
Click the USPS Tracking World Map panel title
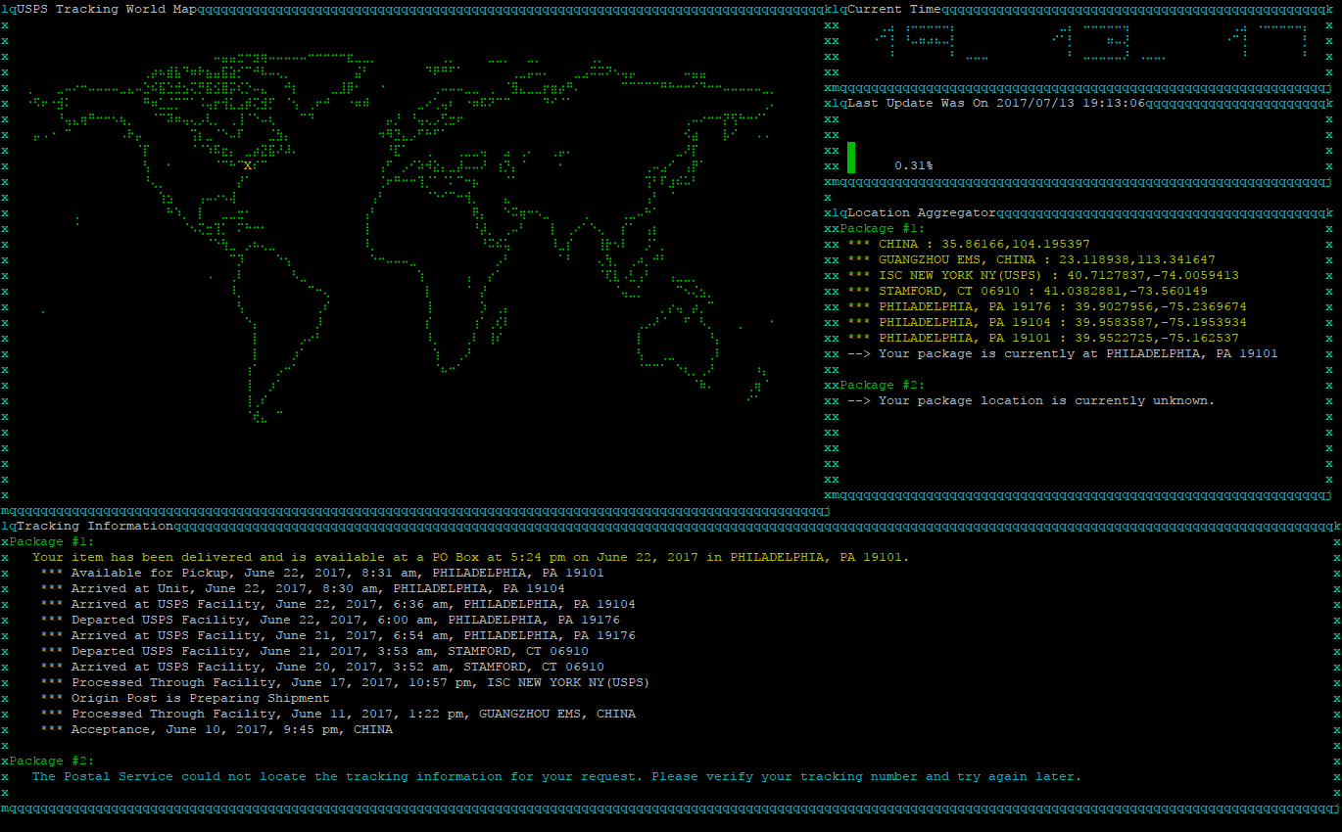click(107, 9)
